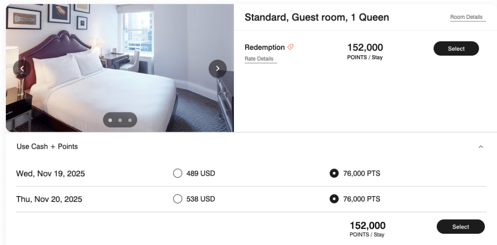This screenshot has width=497, height=245.
Task: Choose 76,000 PTS for Wed, Nov 19
Action: 334,173
